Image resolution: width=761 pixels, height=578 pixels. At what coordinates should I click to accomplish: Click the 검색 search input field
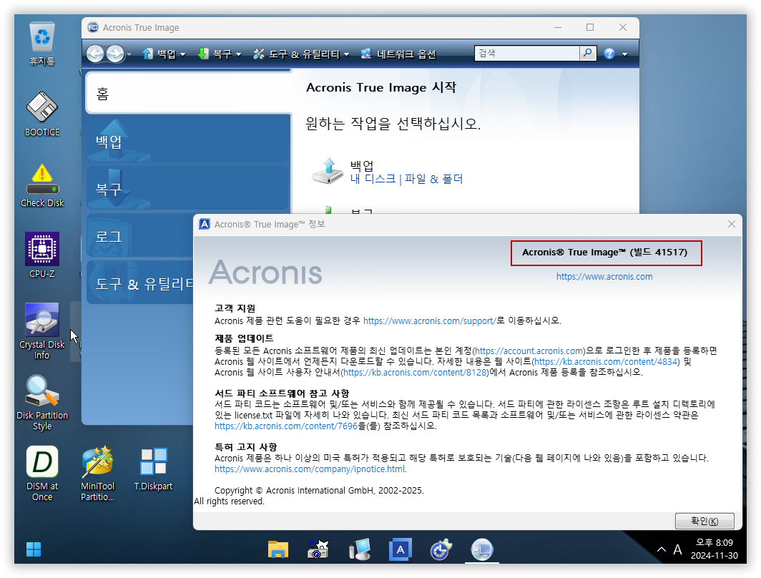click(527, 53)
